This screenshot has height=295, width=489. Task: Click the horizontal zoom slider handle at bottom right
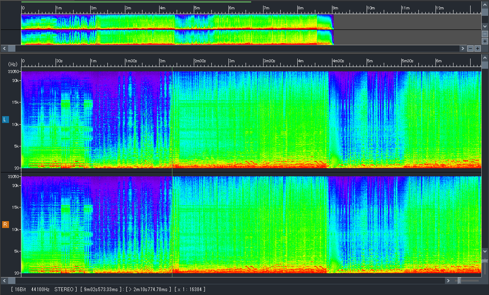pos(459,280)
